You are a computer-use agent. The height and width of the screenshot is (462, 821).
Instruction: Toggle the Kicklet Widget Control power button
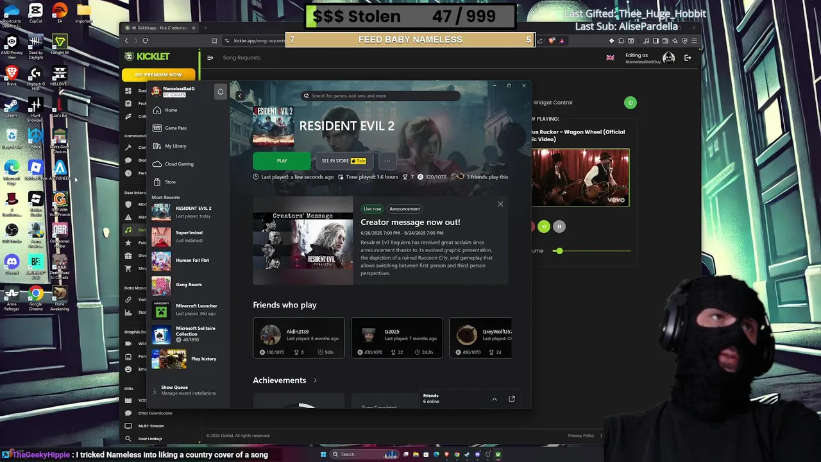click(x=631, y=103)
